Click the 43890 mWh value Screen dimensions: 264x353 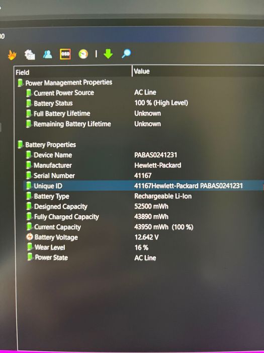click(x=151, y=216)
